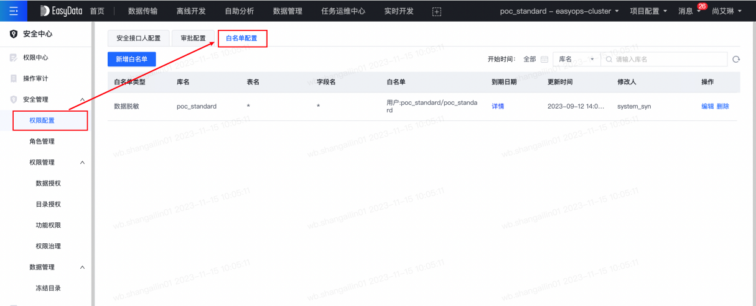Screen dimensions: 756x306
Task: Open 角色管理 in the sidebar
Action: (42, 142)
